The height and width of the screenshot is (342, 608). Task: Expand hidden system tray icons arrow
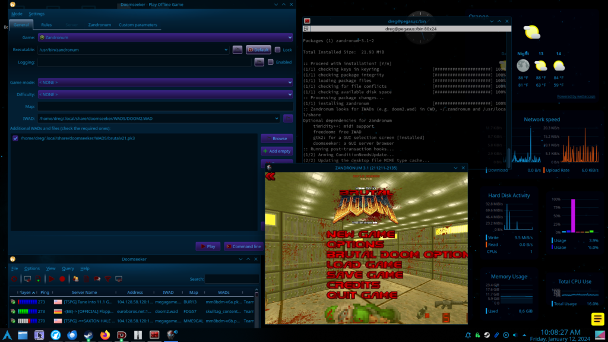pyautogui.click(x=524, y=335)
